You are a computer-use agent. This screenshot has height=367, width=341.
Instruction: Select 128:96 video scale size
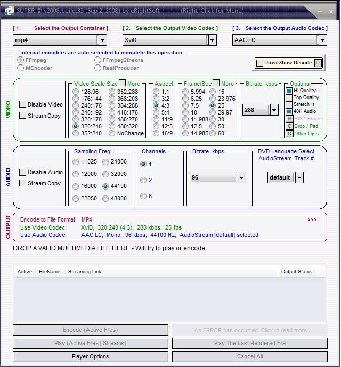(76, 92)
